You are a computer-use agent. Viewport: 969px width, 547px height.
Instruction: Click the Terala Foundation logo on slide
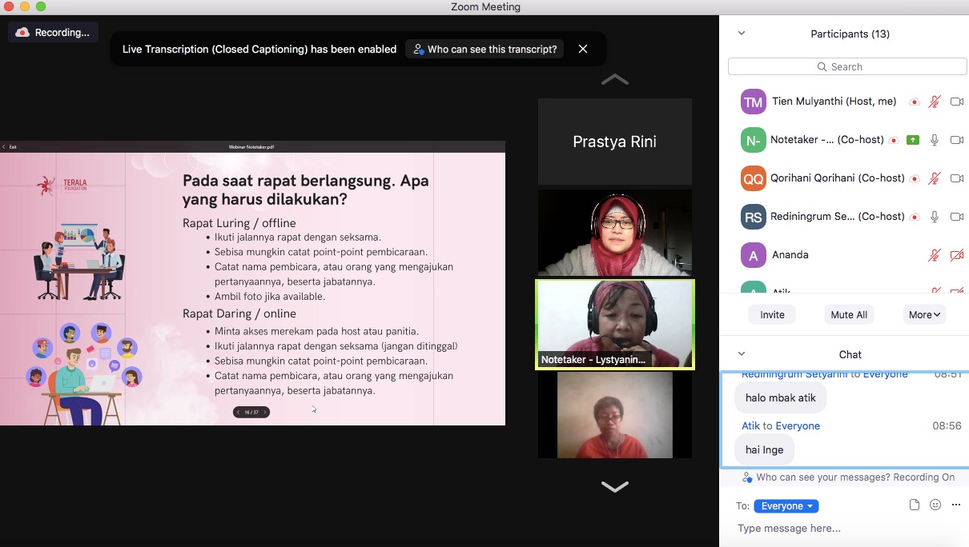coord(63,186)
